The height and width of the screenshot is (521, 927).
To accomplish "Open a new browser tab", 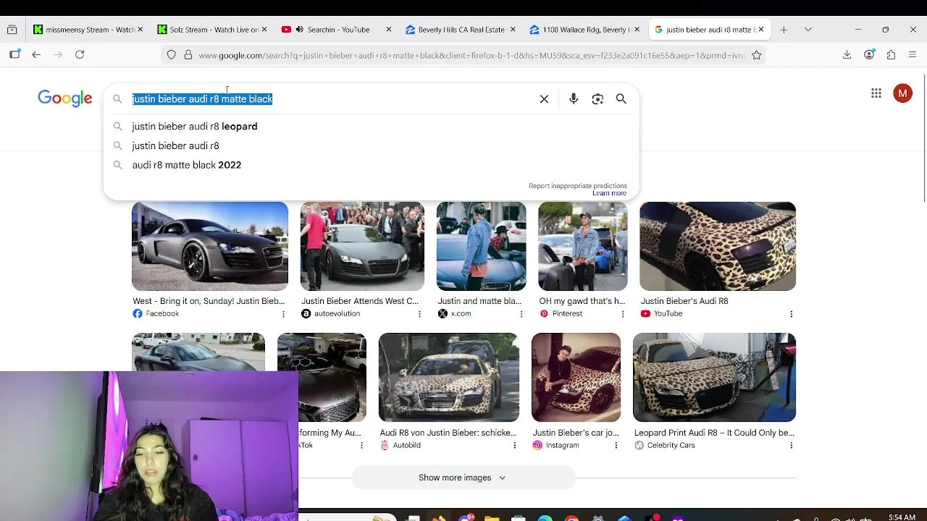I will click(784, 30).
